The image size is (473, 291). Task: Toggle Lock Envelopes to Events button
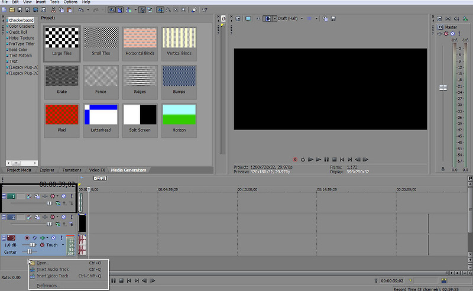tap(142, 10)
